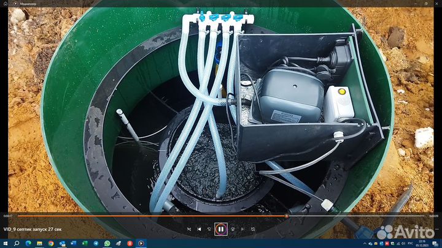The height and width of the screenshot is (248, 442).
Task: Expand hidden system tray icons
Action: click(365, 244)
